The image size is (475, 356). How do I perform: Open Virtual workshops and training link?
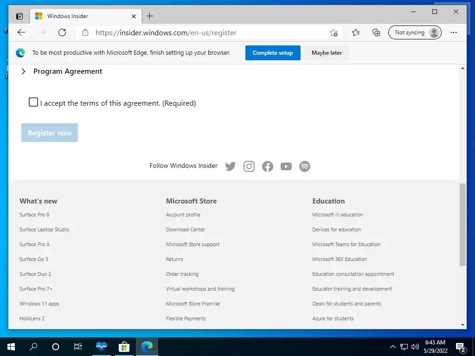point(200,289)
